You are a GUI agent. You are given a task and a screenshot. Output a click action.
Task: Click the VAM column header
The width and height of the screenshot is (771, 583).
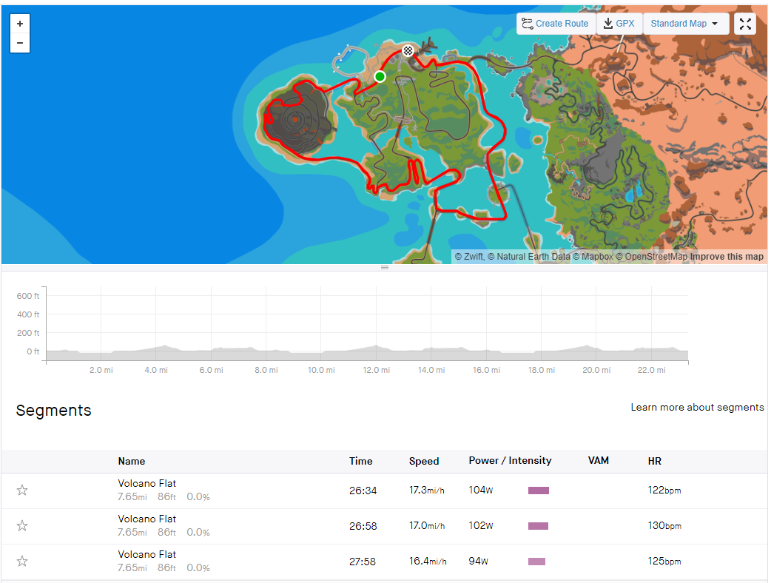[599, 461]
